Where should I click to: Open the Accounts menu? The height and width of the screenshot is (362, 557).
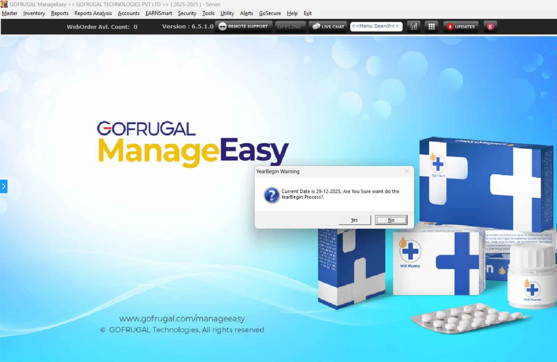click(129, 13)
